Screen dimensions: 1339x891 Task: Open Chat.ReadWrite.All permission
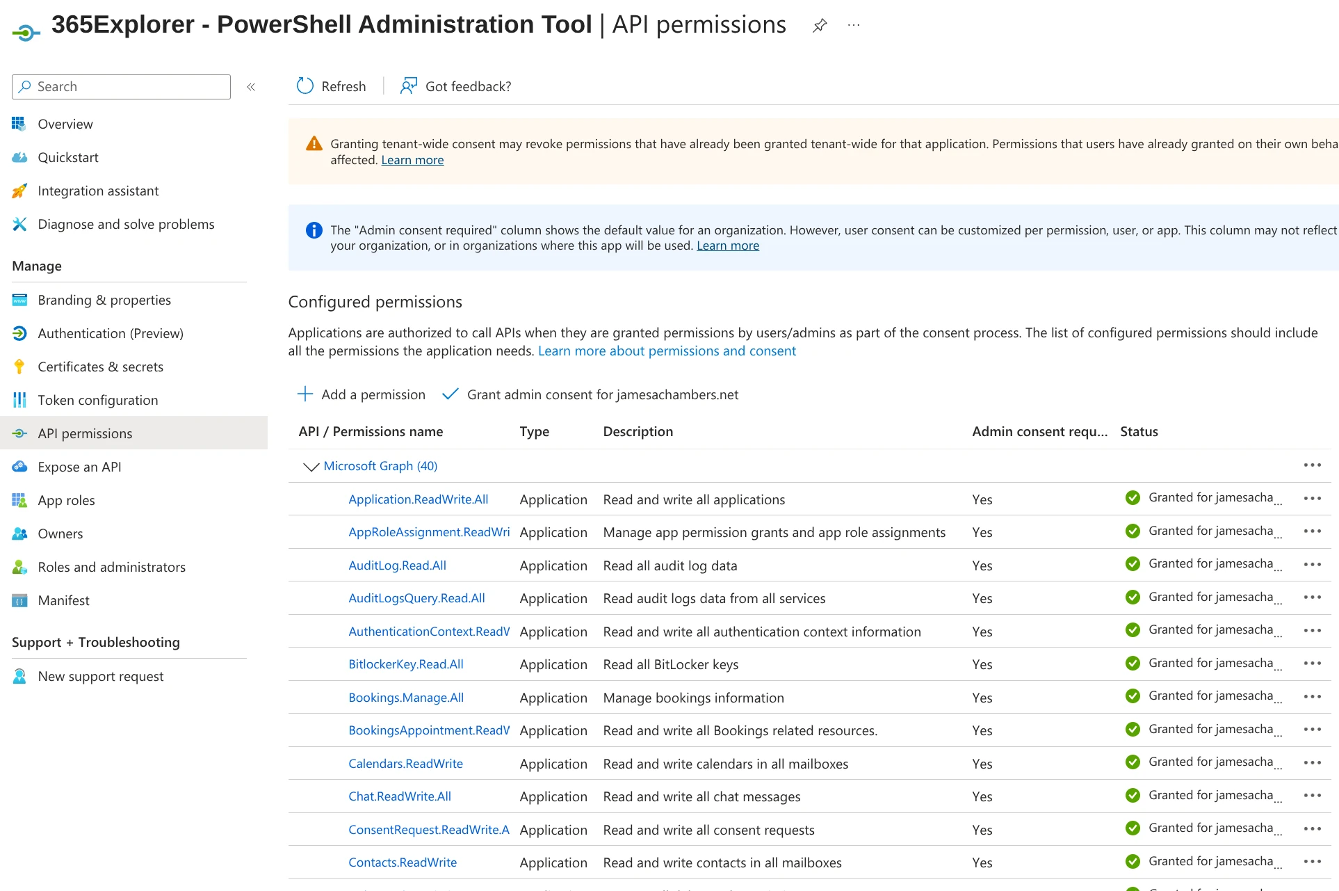tap(400, 796)
